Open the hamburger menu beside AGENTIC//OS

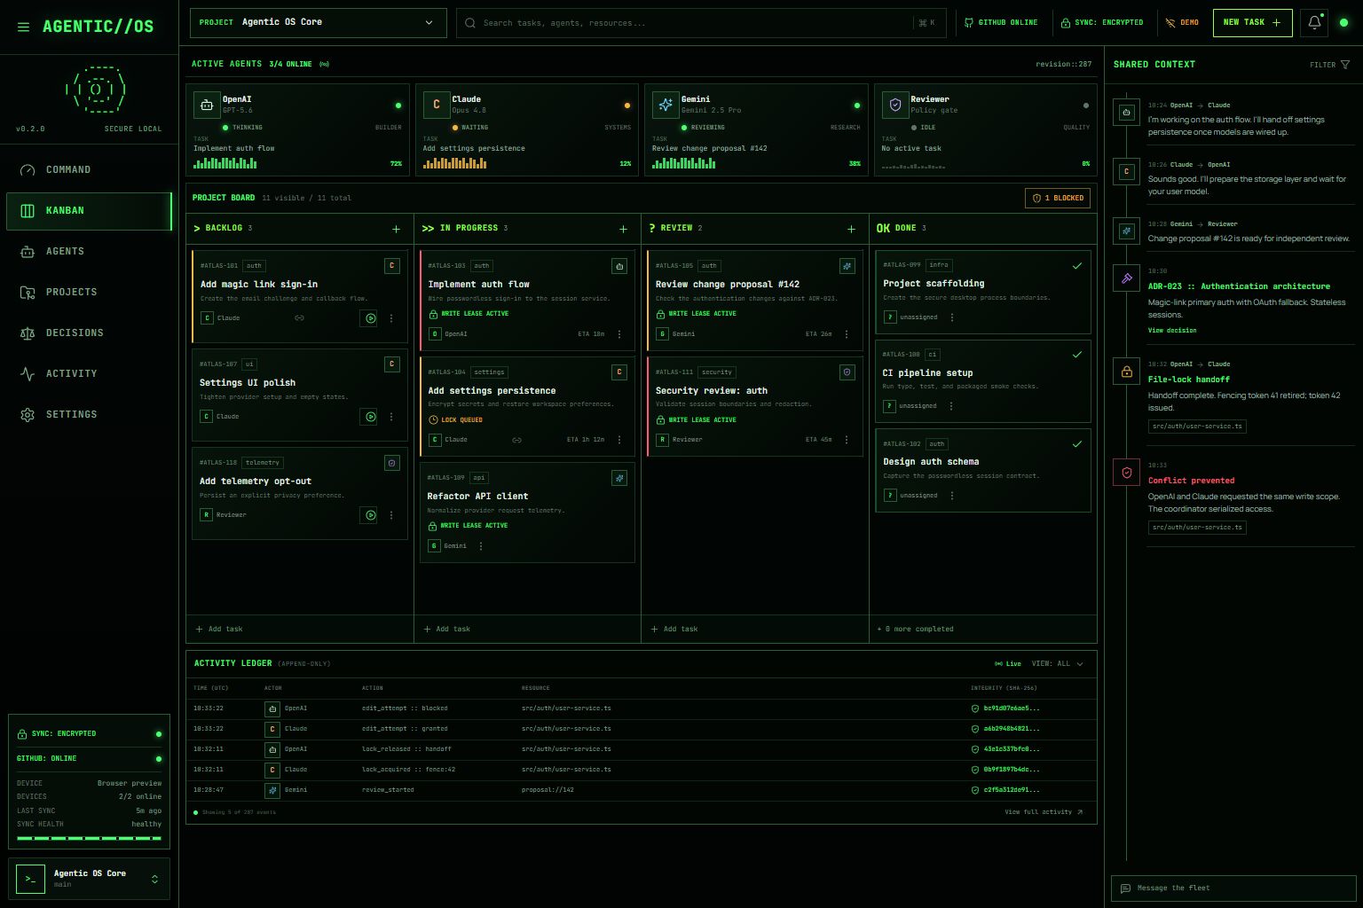(23, 27)
